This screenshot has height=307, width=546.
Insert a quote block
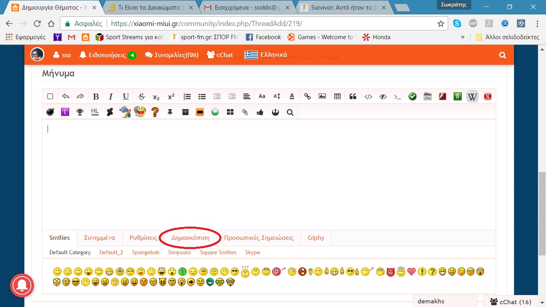353,96
